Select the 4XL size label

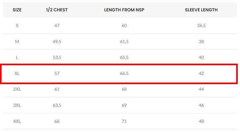click(17, 121)
